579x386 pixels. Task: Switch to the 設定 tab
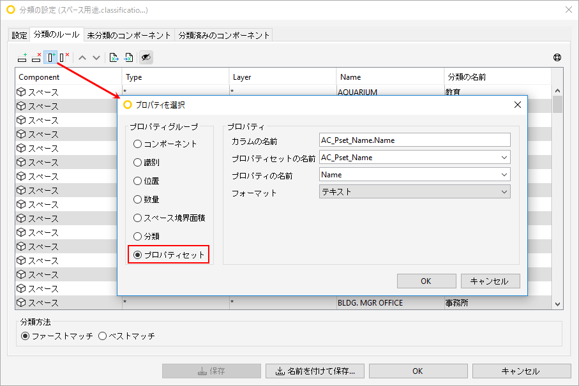coord(19,36)
